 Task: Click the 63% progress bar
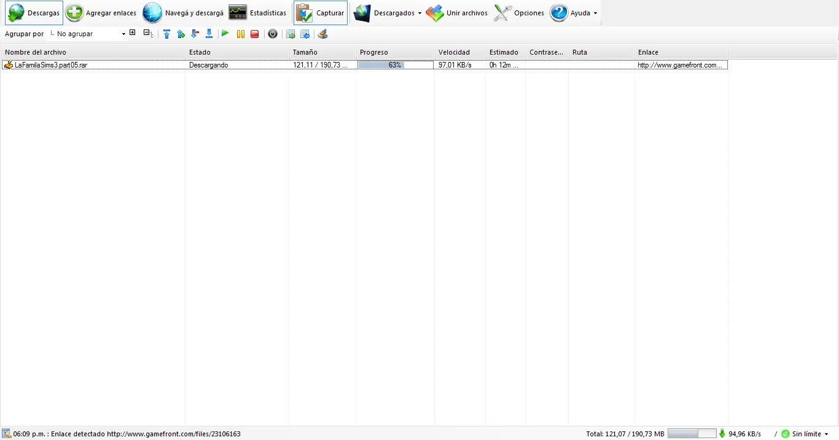[x=396, y=64]
